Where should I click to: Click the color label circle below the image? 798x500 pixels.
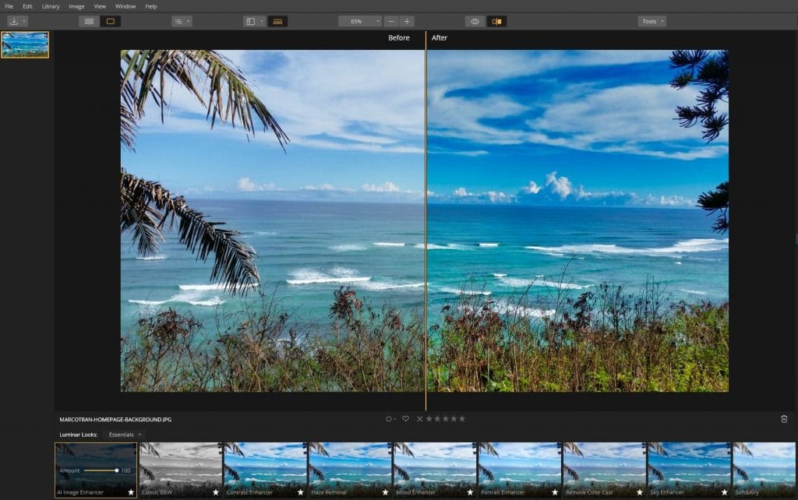point(390,418)
